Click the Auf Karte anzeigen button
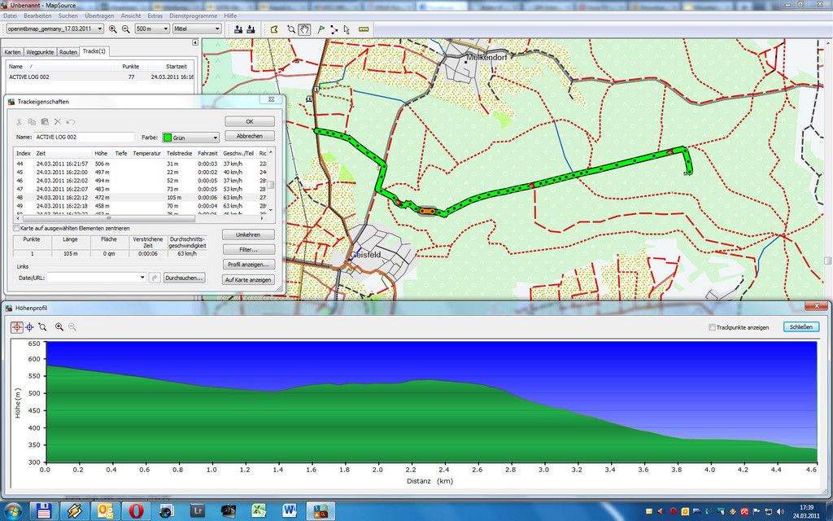The height and width of the screenshot is (521, 833). [x=248, y=280]
